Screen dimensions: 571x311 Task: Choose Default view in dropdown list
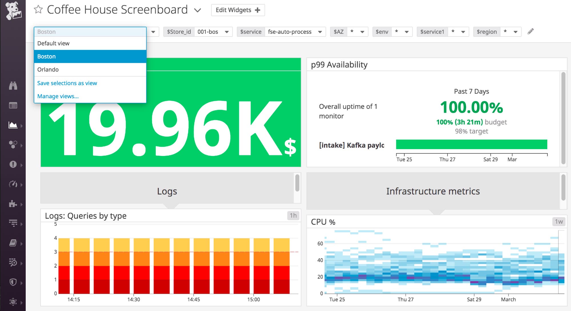[53, 43]
